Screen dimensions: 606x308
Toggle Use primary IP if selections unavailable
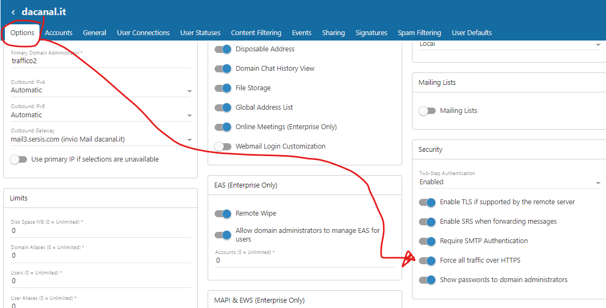click(x=18, y=159)
